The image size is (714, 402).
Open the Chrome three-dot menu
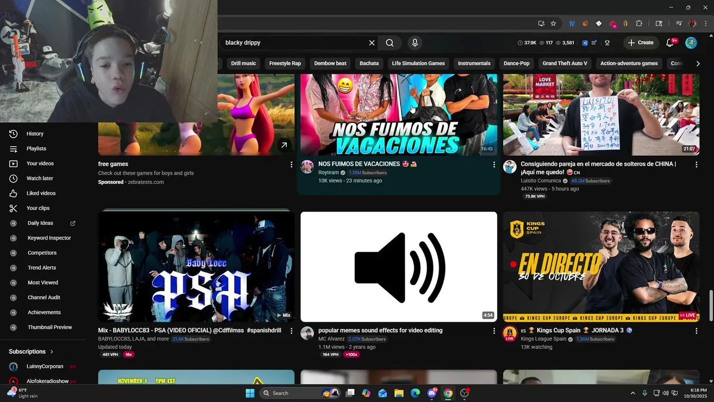705,23
